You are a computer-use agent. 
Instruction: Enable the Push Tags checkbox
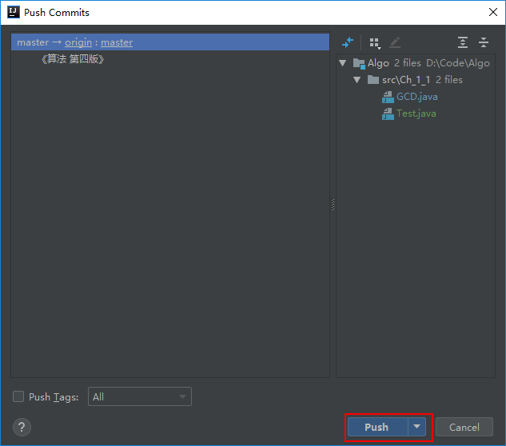[18, 397]
